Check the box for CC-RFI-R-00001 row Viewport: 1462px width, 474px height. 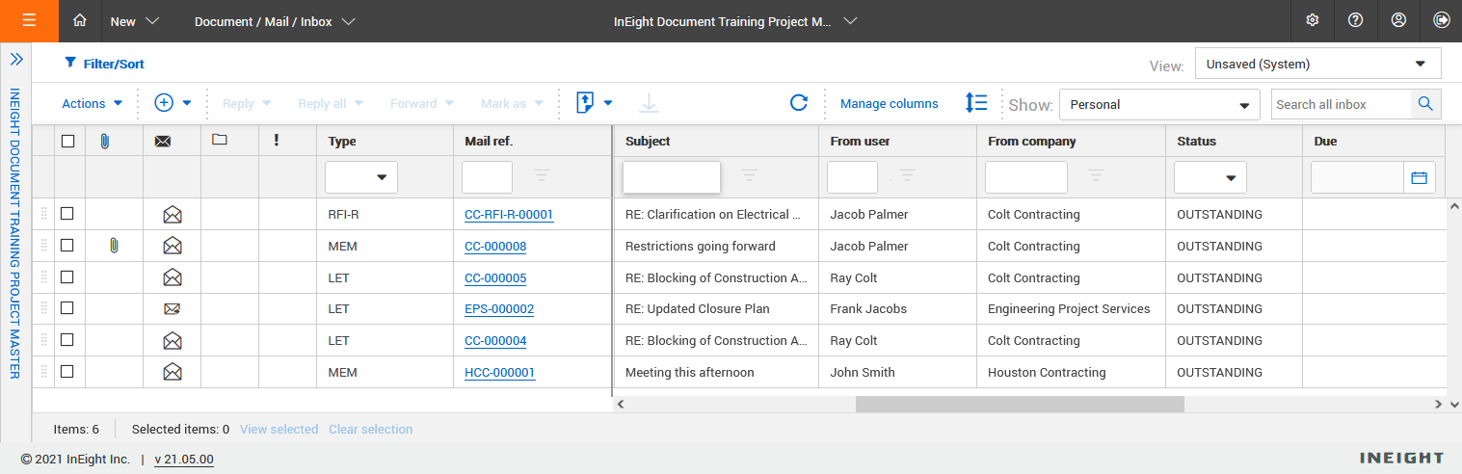pos(67,214)
